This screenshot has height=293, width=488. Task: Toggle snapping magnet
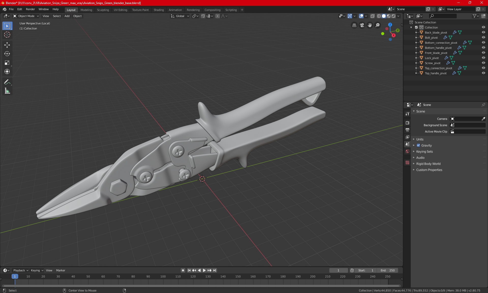203,16
